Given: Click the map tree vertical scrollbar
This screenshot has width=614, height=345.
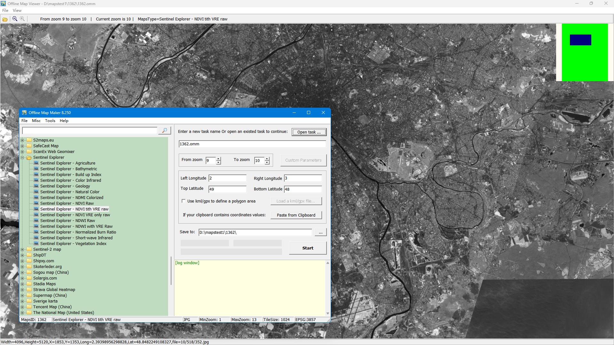Looking at the screenshot, I should click(171, 271).
